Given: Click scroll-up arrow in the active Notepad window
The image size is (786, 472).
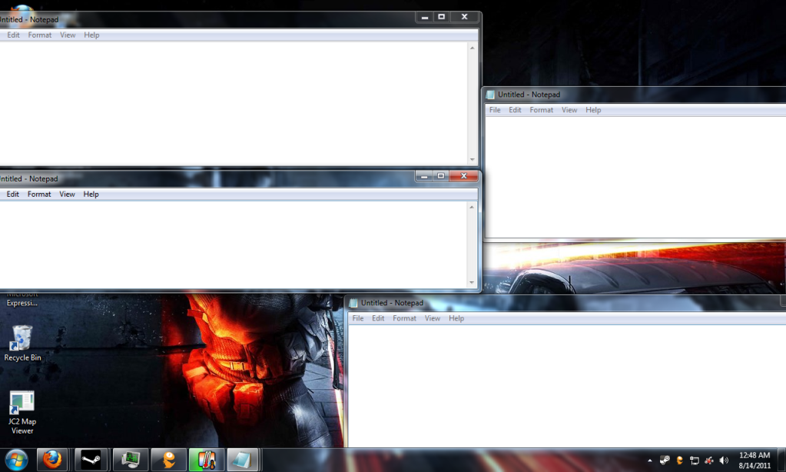Looking at the screenshot, I should click(472, 207).
